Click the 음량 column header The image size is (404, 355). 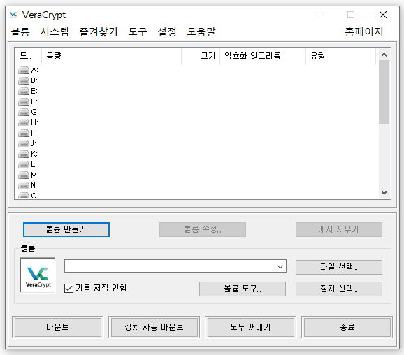[111, 56]
